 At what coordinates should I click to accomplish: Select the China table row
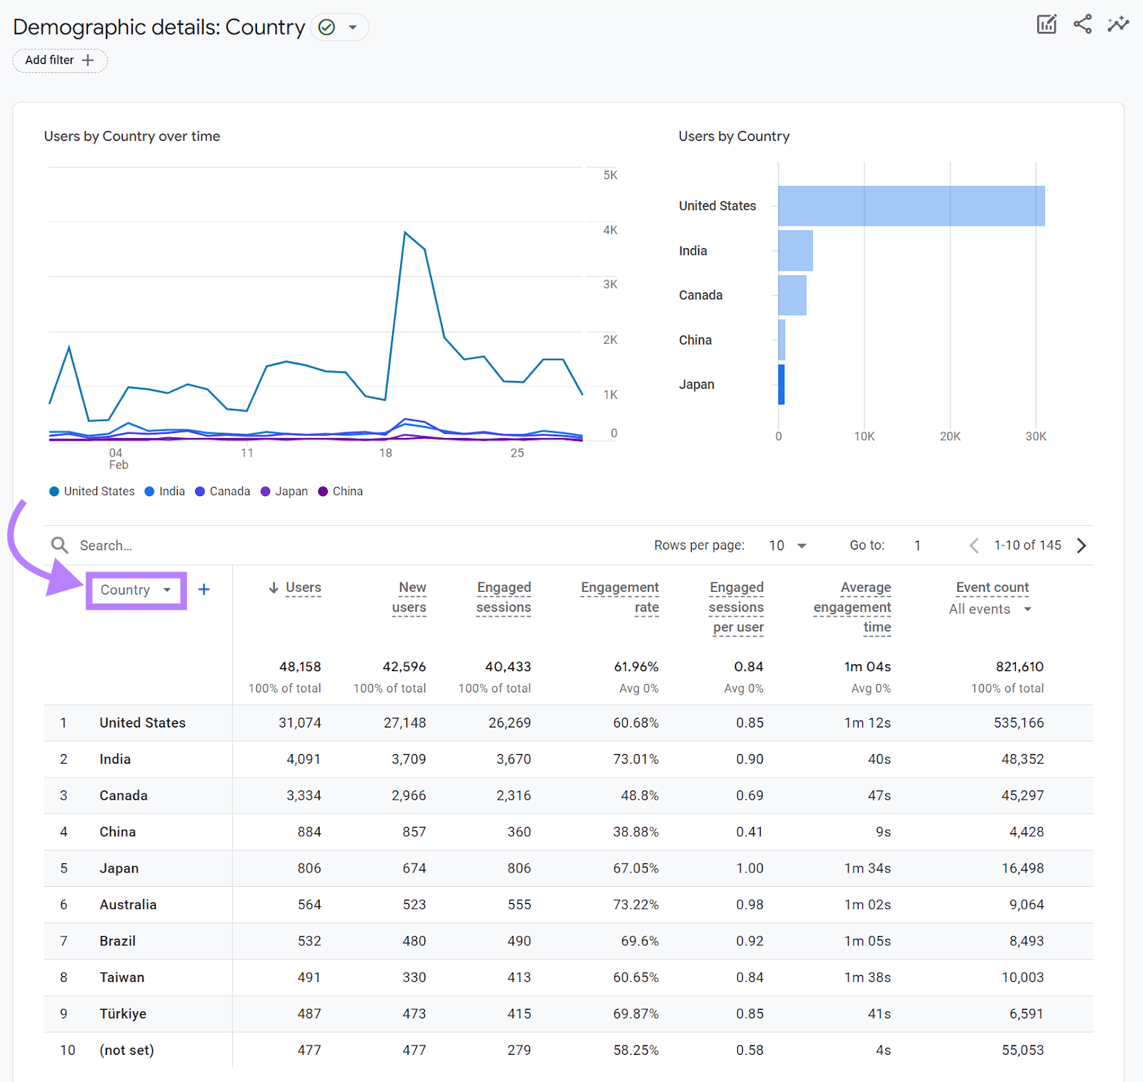[x=569, y=832]
